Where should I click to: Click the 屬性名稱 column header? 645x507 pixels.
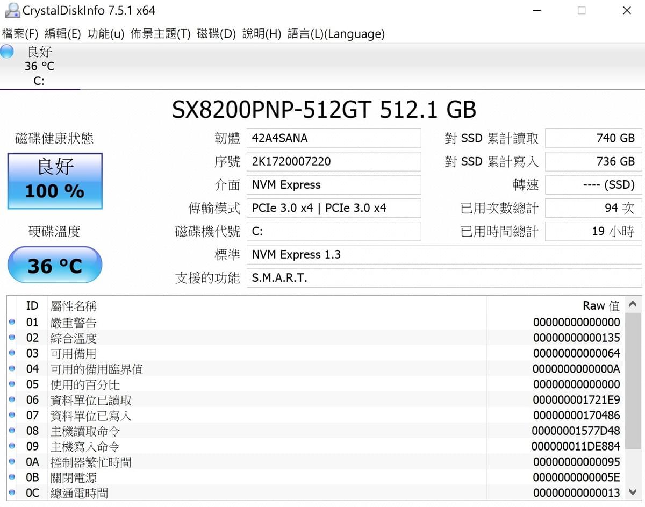(x=74, y=306)
